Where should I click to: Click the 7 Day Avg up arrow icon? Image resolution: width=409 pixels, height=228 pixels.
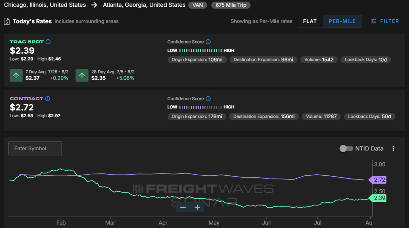coord(16,75)
